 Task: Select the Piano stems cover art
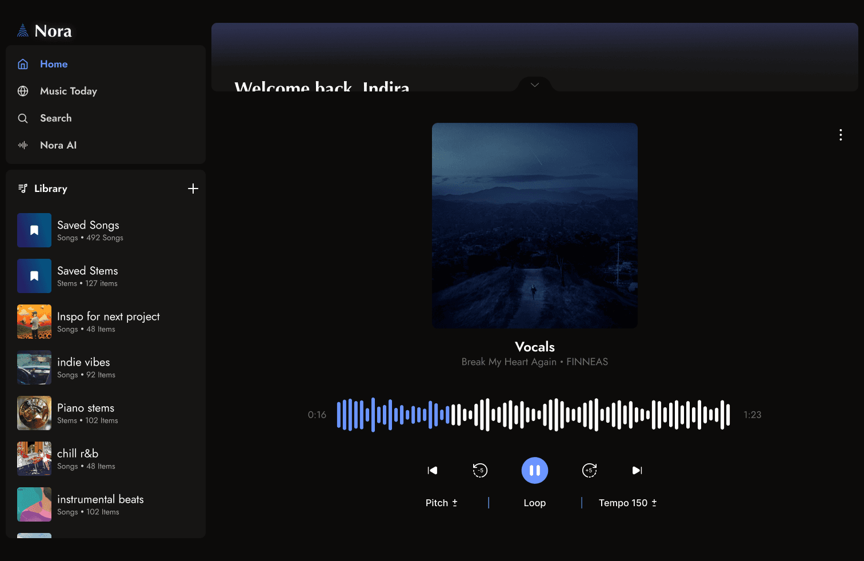[x=34, y=413]
